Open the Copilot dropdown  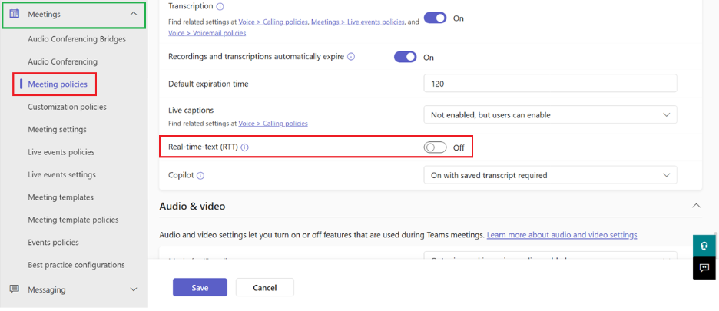coord(550,175)
